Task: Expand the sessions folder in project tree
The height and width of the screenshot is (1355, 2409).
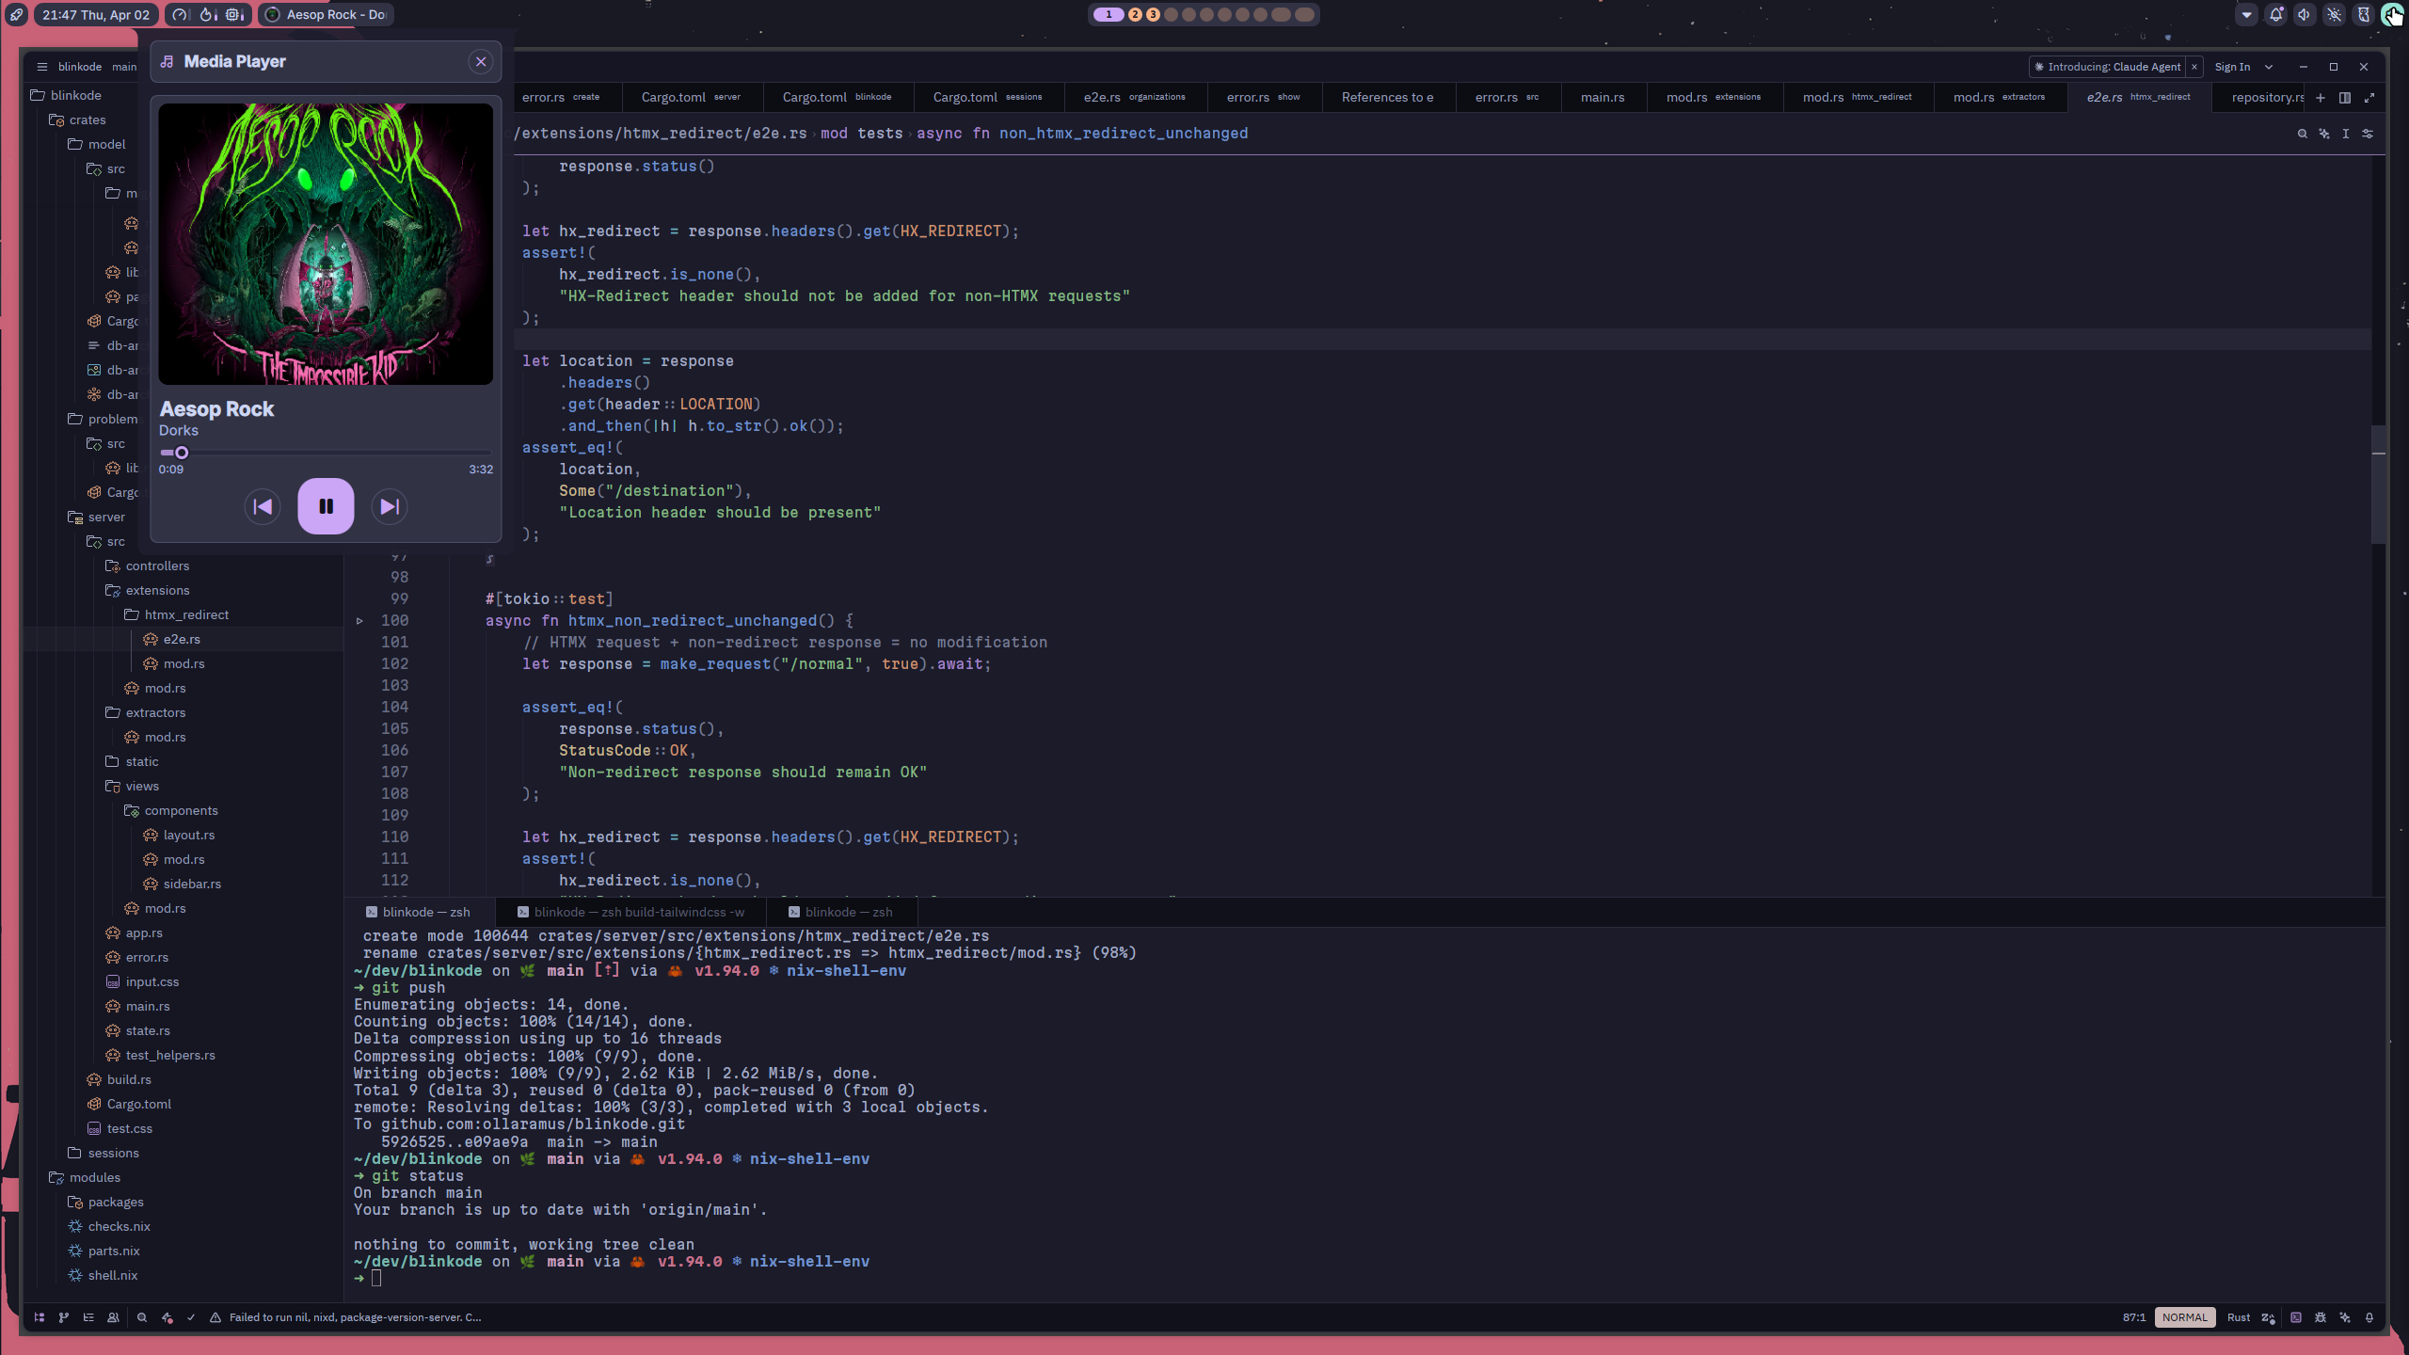Action: tap(113, 1153)
